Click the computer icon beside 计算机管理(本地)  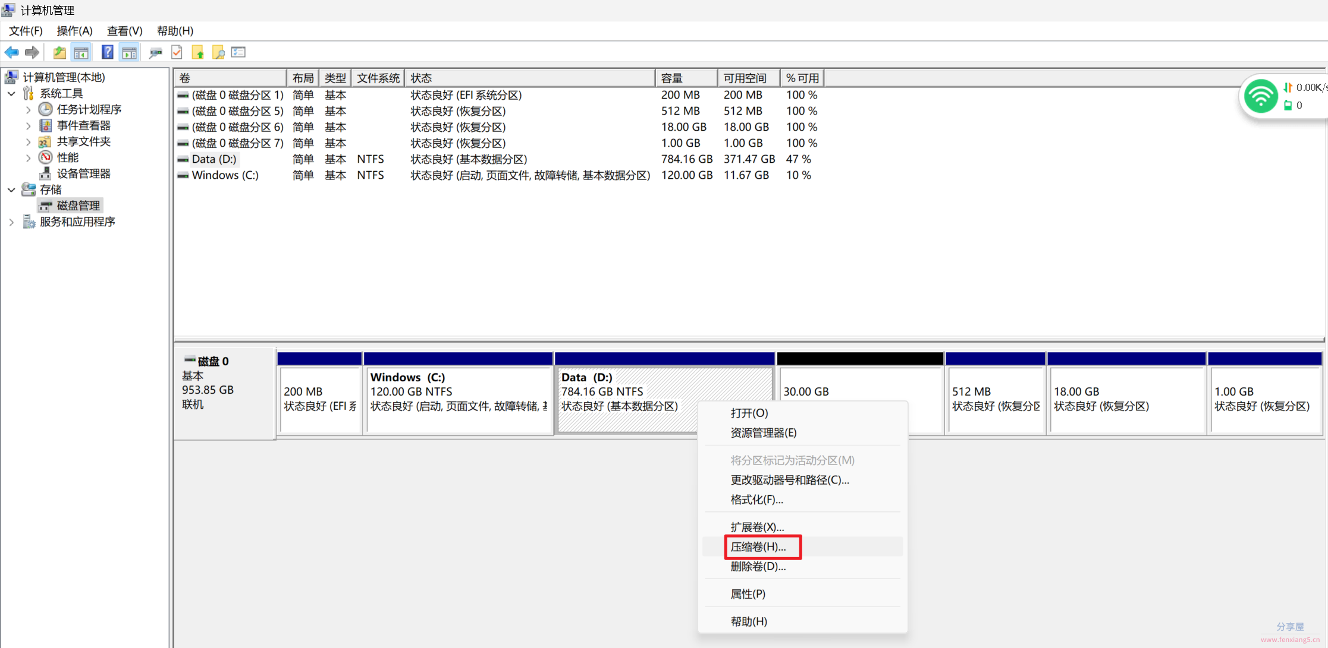[x=11, y=77]
